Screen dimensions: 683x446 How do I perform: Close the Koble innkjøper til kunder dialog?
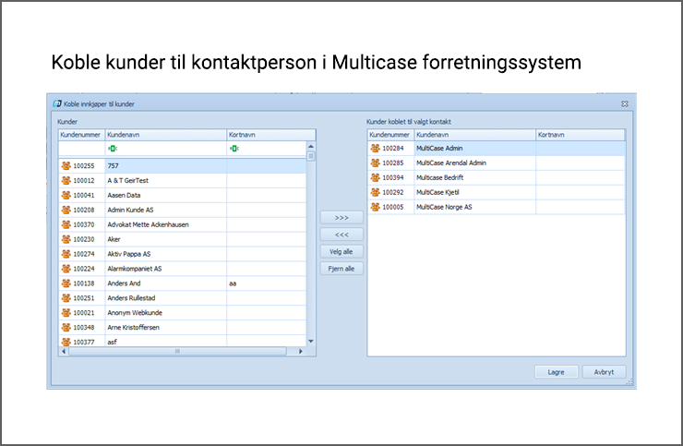pyautogui.click(x=625, y=103)
